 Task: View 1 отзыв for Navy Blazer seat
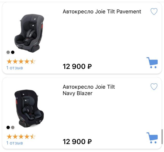15,143
